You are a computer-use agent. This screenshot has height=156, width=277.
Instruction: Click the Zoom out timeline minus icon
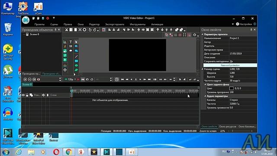pyautogui.click(x=29, y=79)
